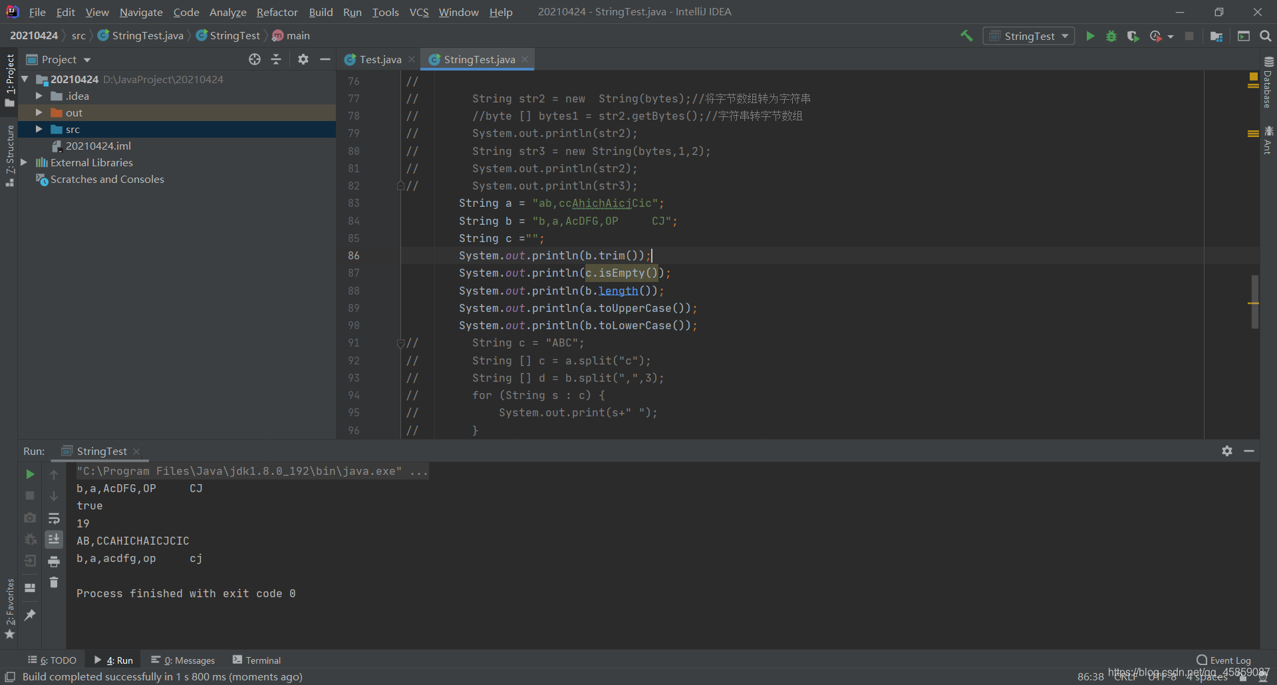Build project with the hammer icon
Image resolution: width=1277 pixels, height=685 pixels.
point(966,36)
